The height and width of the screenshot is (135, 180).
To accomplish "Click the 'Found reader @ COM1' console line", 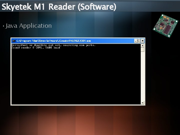I will (x=36, y=48).
